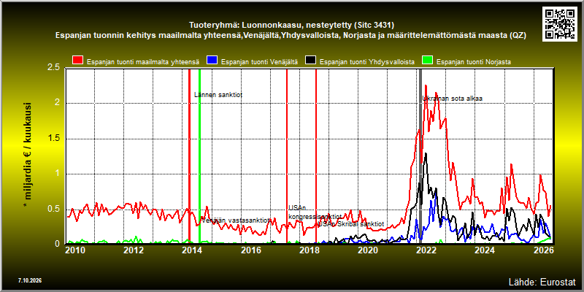Select legend text 'Espanjan tuonti Venäjältä'

coord(259,62)
